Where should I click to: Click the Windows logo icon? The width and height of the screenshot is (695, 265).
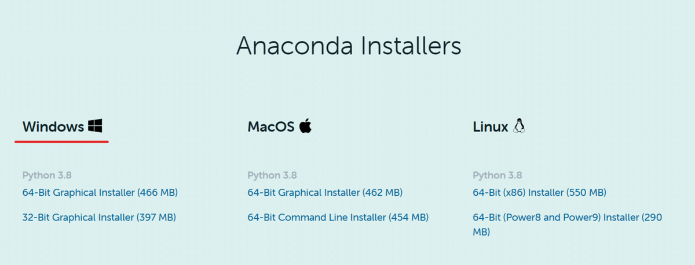(x=96, y=126)
